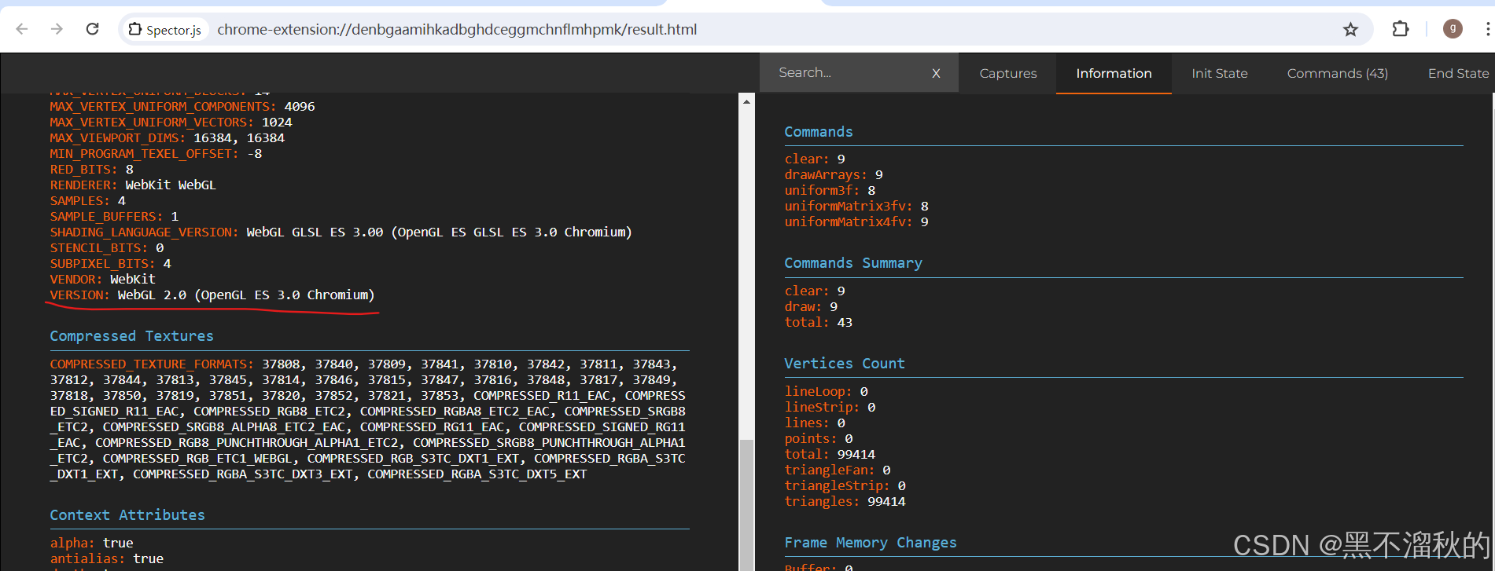Switch to the Captures tab

coord(1007,73)
